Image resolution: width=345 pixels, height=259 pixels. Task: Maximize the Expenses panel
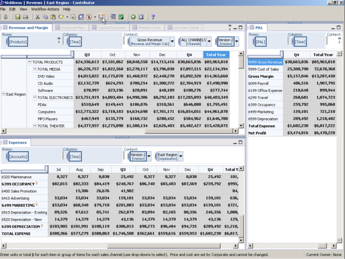click(240, 142)
